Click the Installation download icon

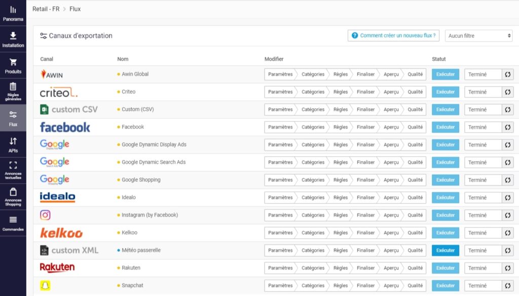tap(13, 36)
